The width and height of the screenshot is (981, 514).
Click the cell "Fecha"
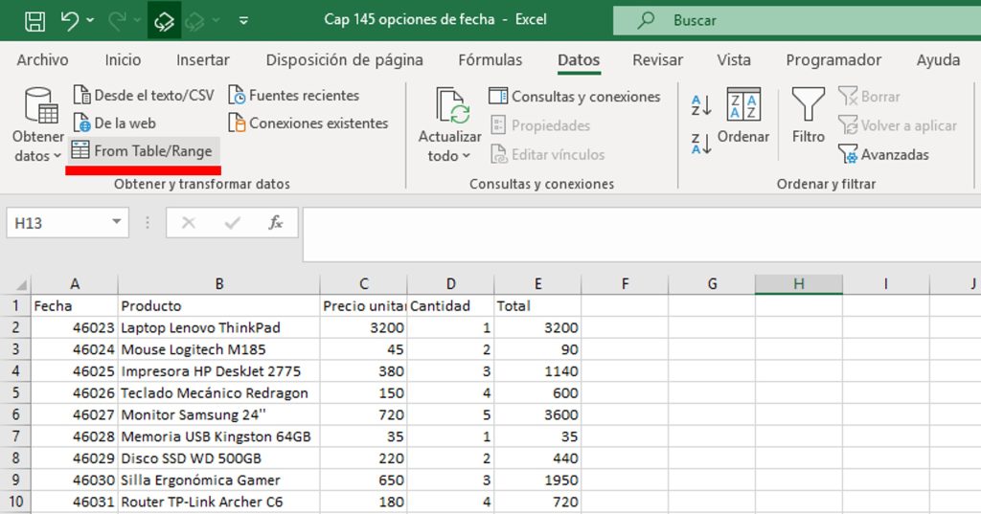coord(75,305)
